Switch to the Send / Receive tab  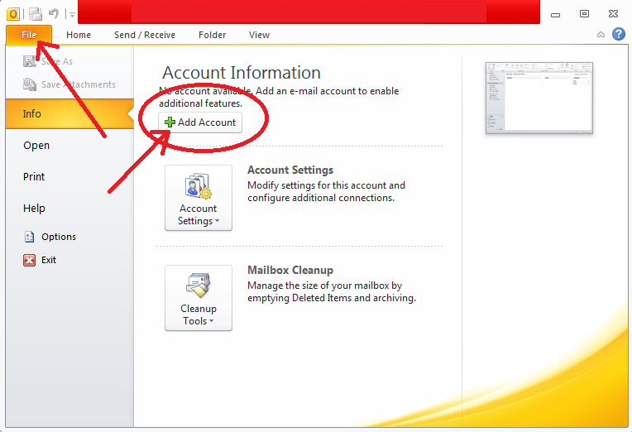click(145, 35)
